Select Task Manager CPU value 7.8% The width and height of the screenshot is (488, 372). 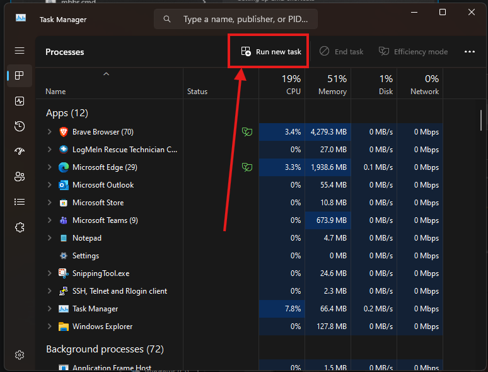[293, 309]
